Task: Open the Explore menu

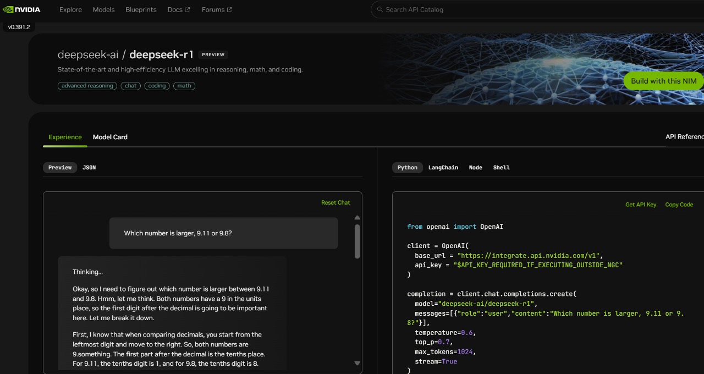Action: (70, 9)
